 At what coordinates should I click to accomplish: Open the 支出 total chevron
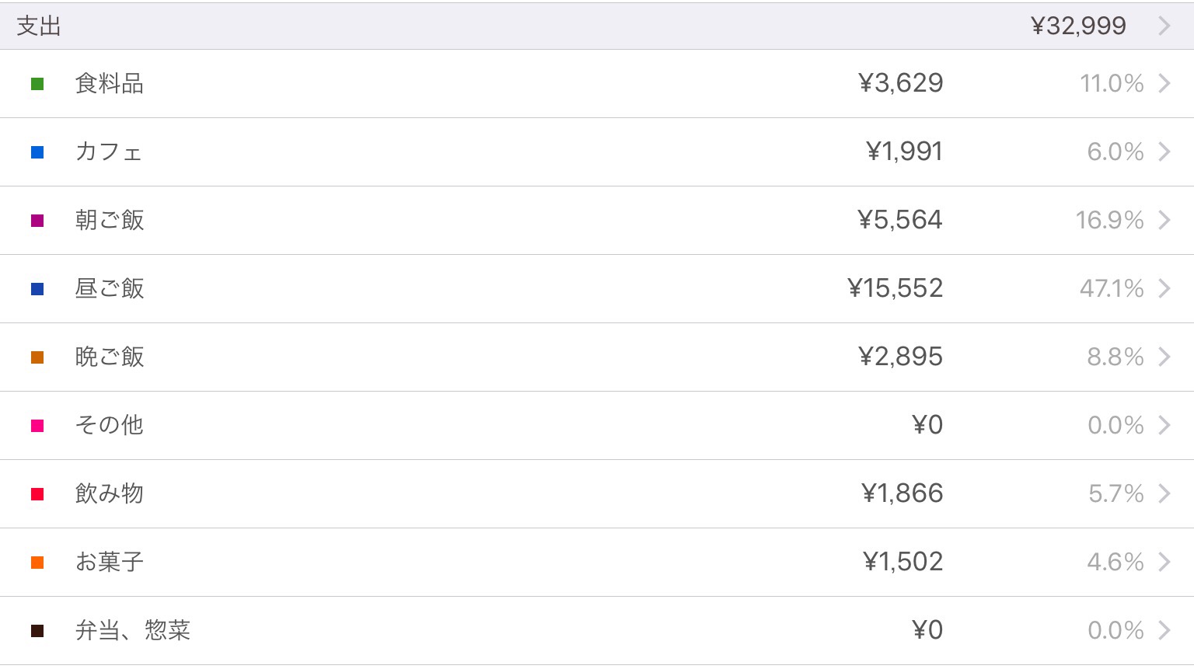[x=1164, y=26]
